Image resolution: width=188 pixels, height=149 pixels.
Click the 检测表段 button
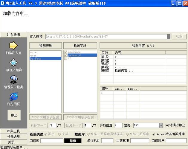click(x=45, y=46)
